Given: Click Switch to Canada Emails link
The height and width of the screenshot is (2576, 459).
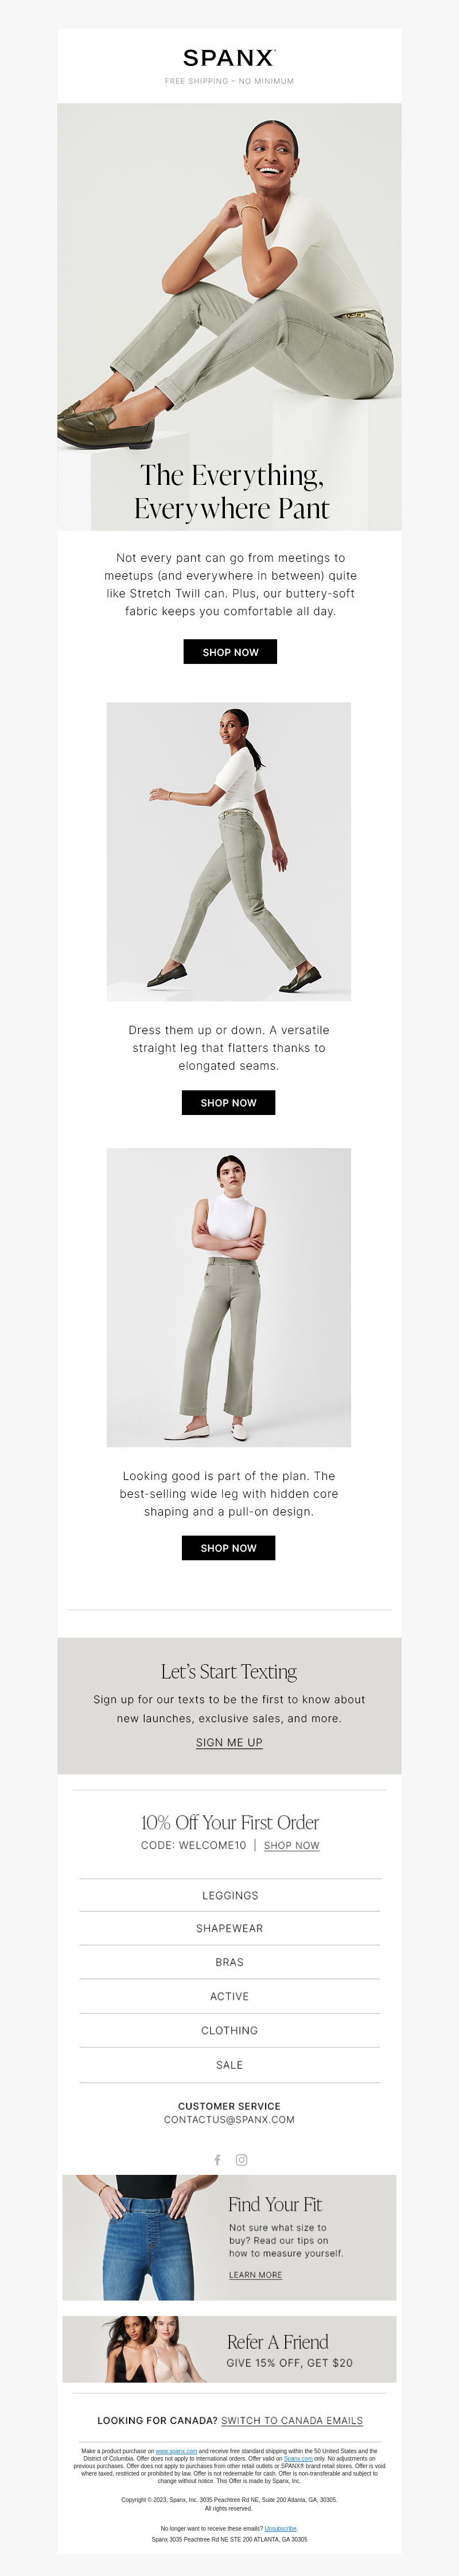Looking at the screenshot, I should (292, 2421).
